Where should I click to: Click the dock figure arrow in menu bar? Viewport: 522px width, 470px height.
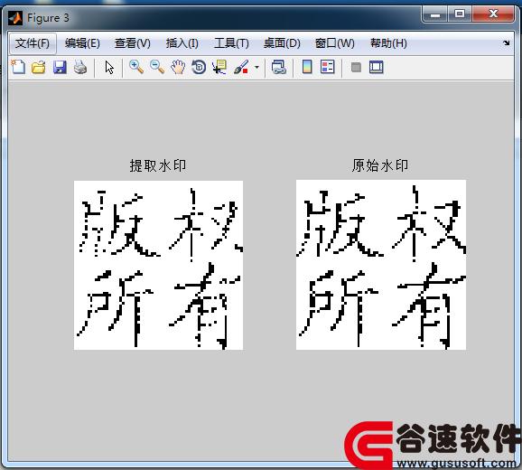coord(507,42)
